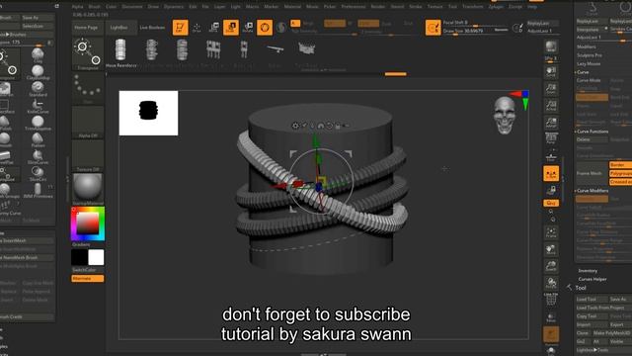632x356 pixels.
Task: Select the Standard brush
Action: tap(38, 89)
